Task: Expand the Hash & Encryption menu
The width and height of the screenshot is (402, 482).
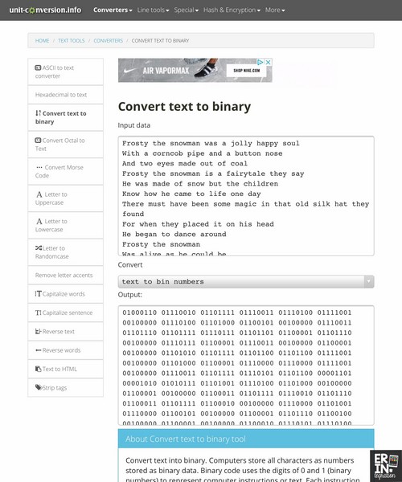Action: click(x=232, y=10)
